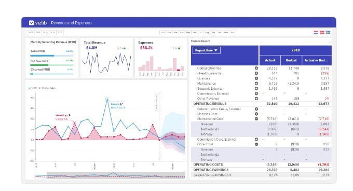Filter by month Sep

click(213, 33)
